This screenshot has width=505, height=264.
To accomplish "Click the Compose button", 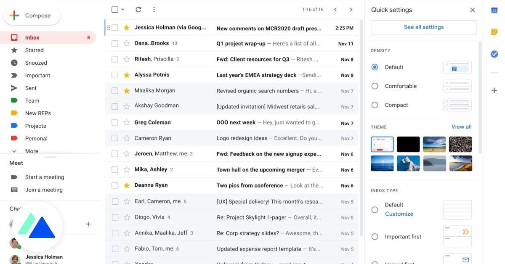I will (32, 16).
